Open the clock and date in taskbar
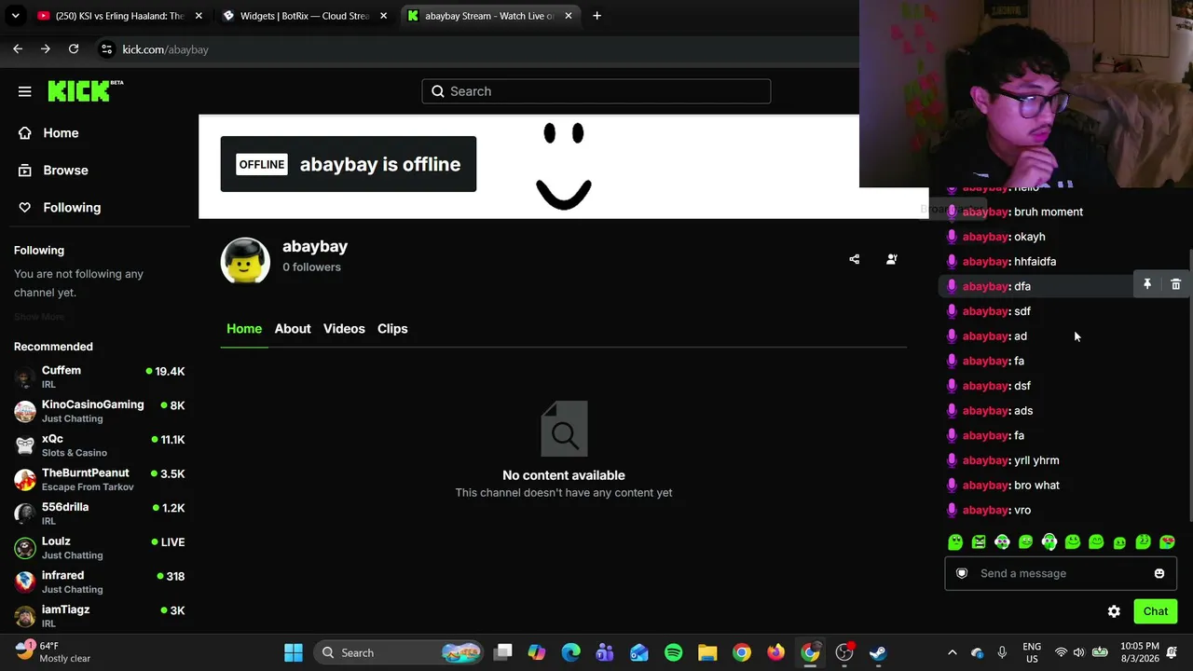The width and height of the screenshot is (1193, 671). coord(1140,652)
